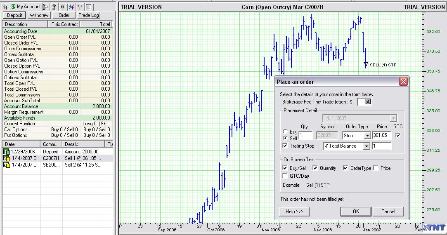Click the TNT logo on the chart

coord(434,228)
